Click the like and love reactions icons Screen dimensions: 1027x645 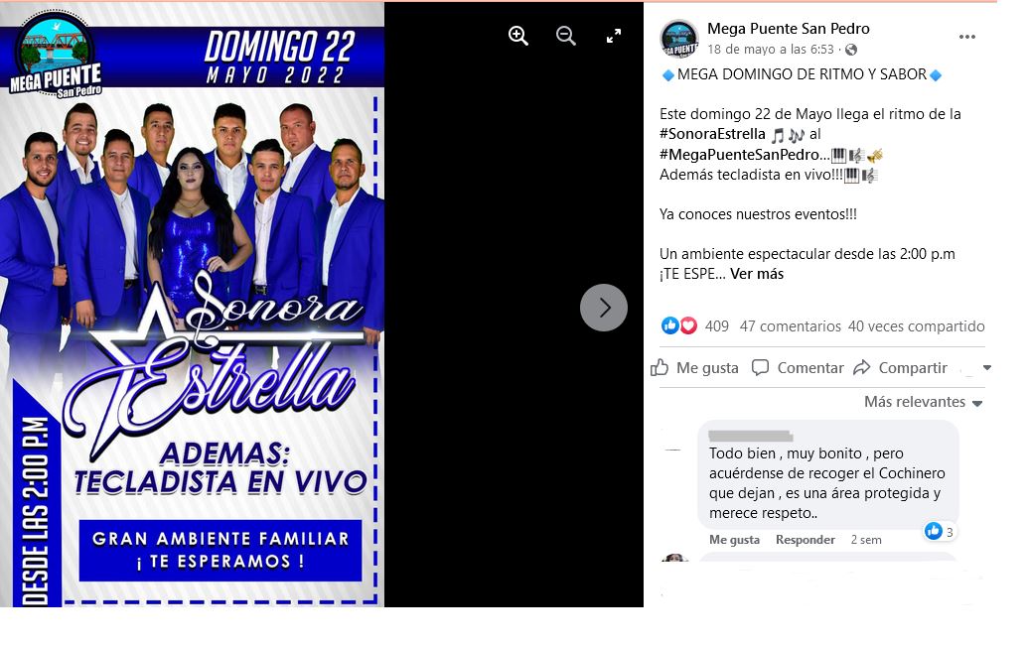(x=679, y=325)
